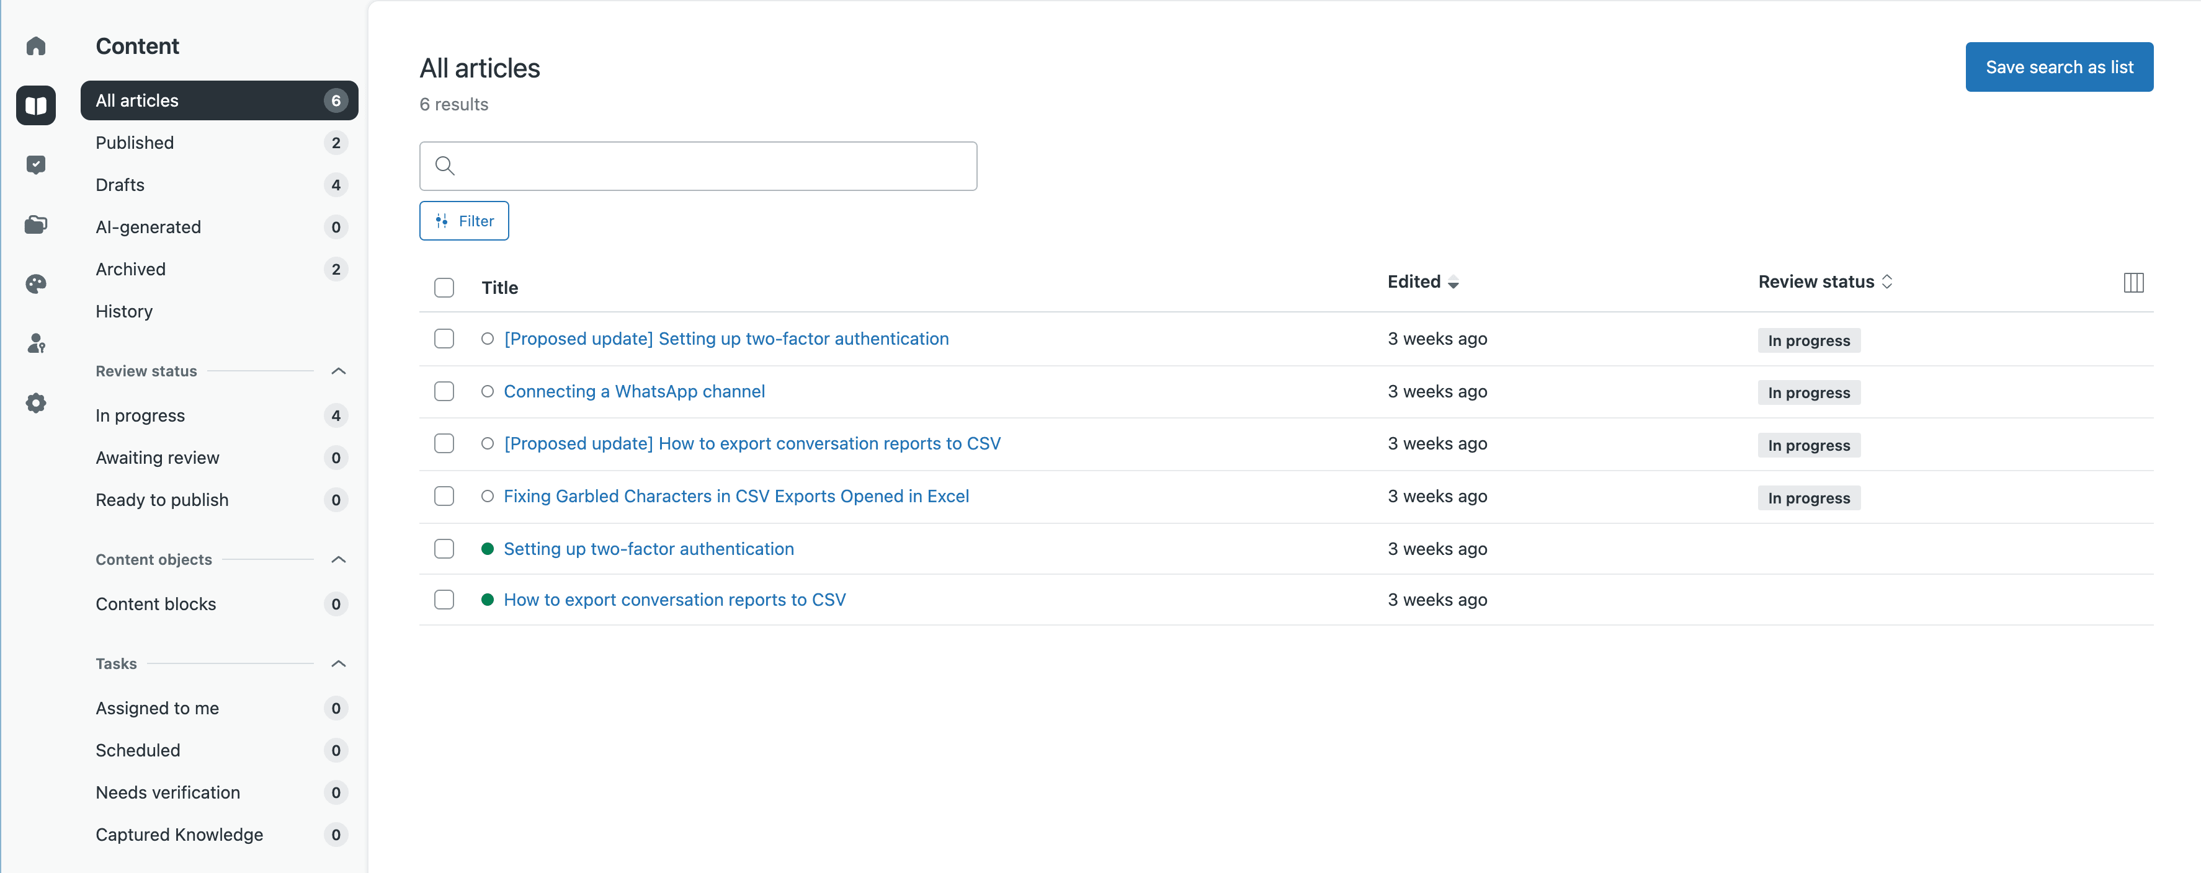Screen dimensions: 2201x873
Task: Show Awaiting review articles
Action: click(x=219, y=458)
